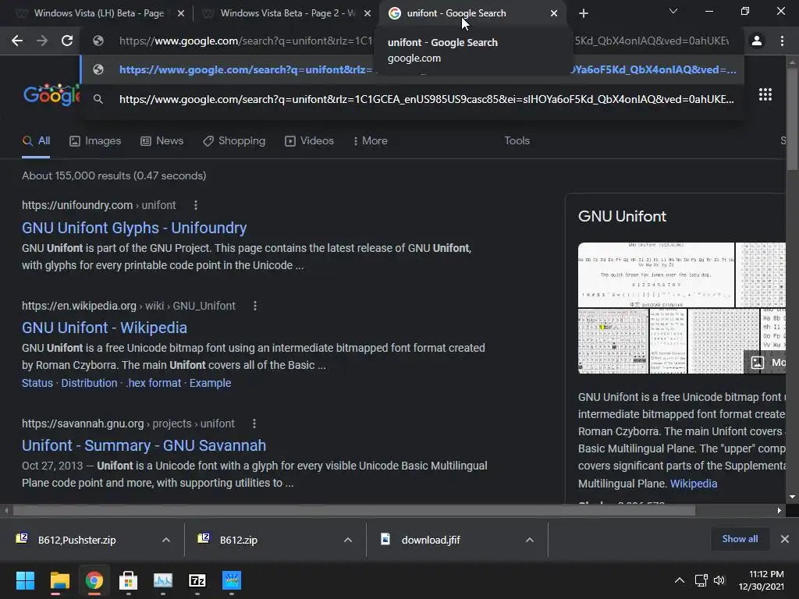Switch to Videos results
This screenshot has height=599, width=799.
coord(309,141)
